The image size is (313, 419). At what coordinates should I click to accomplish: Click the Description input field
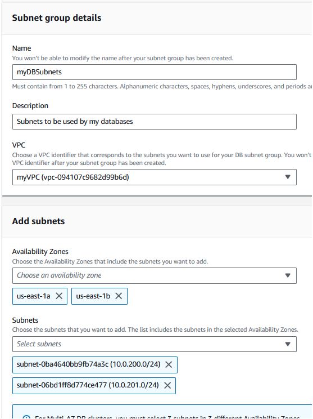tap(155, 122)
